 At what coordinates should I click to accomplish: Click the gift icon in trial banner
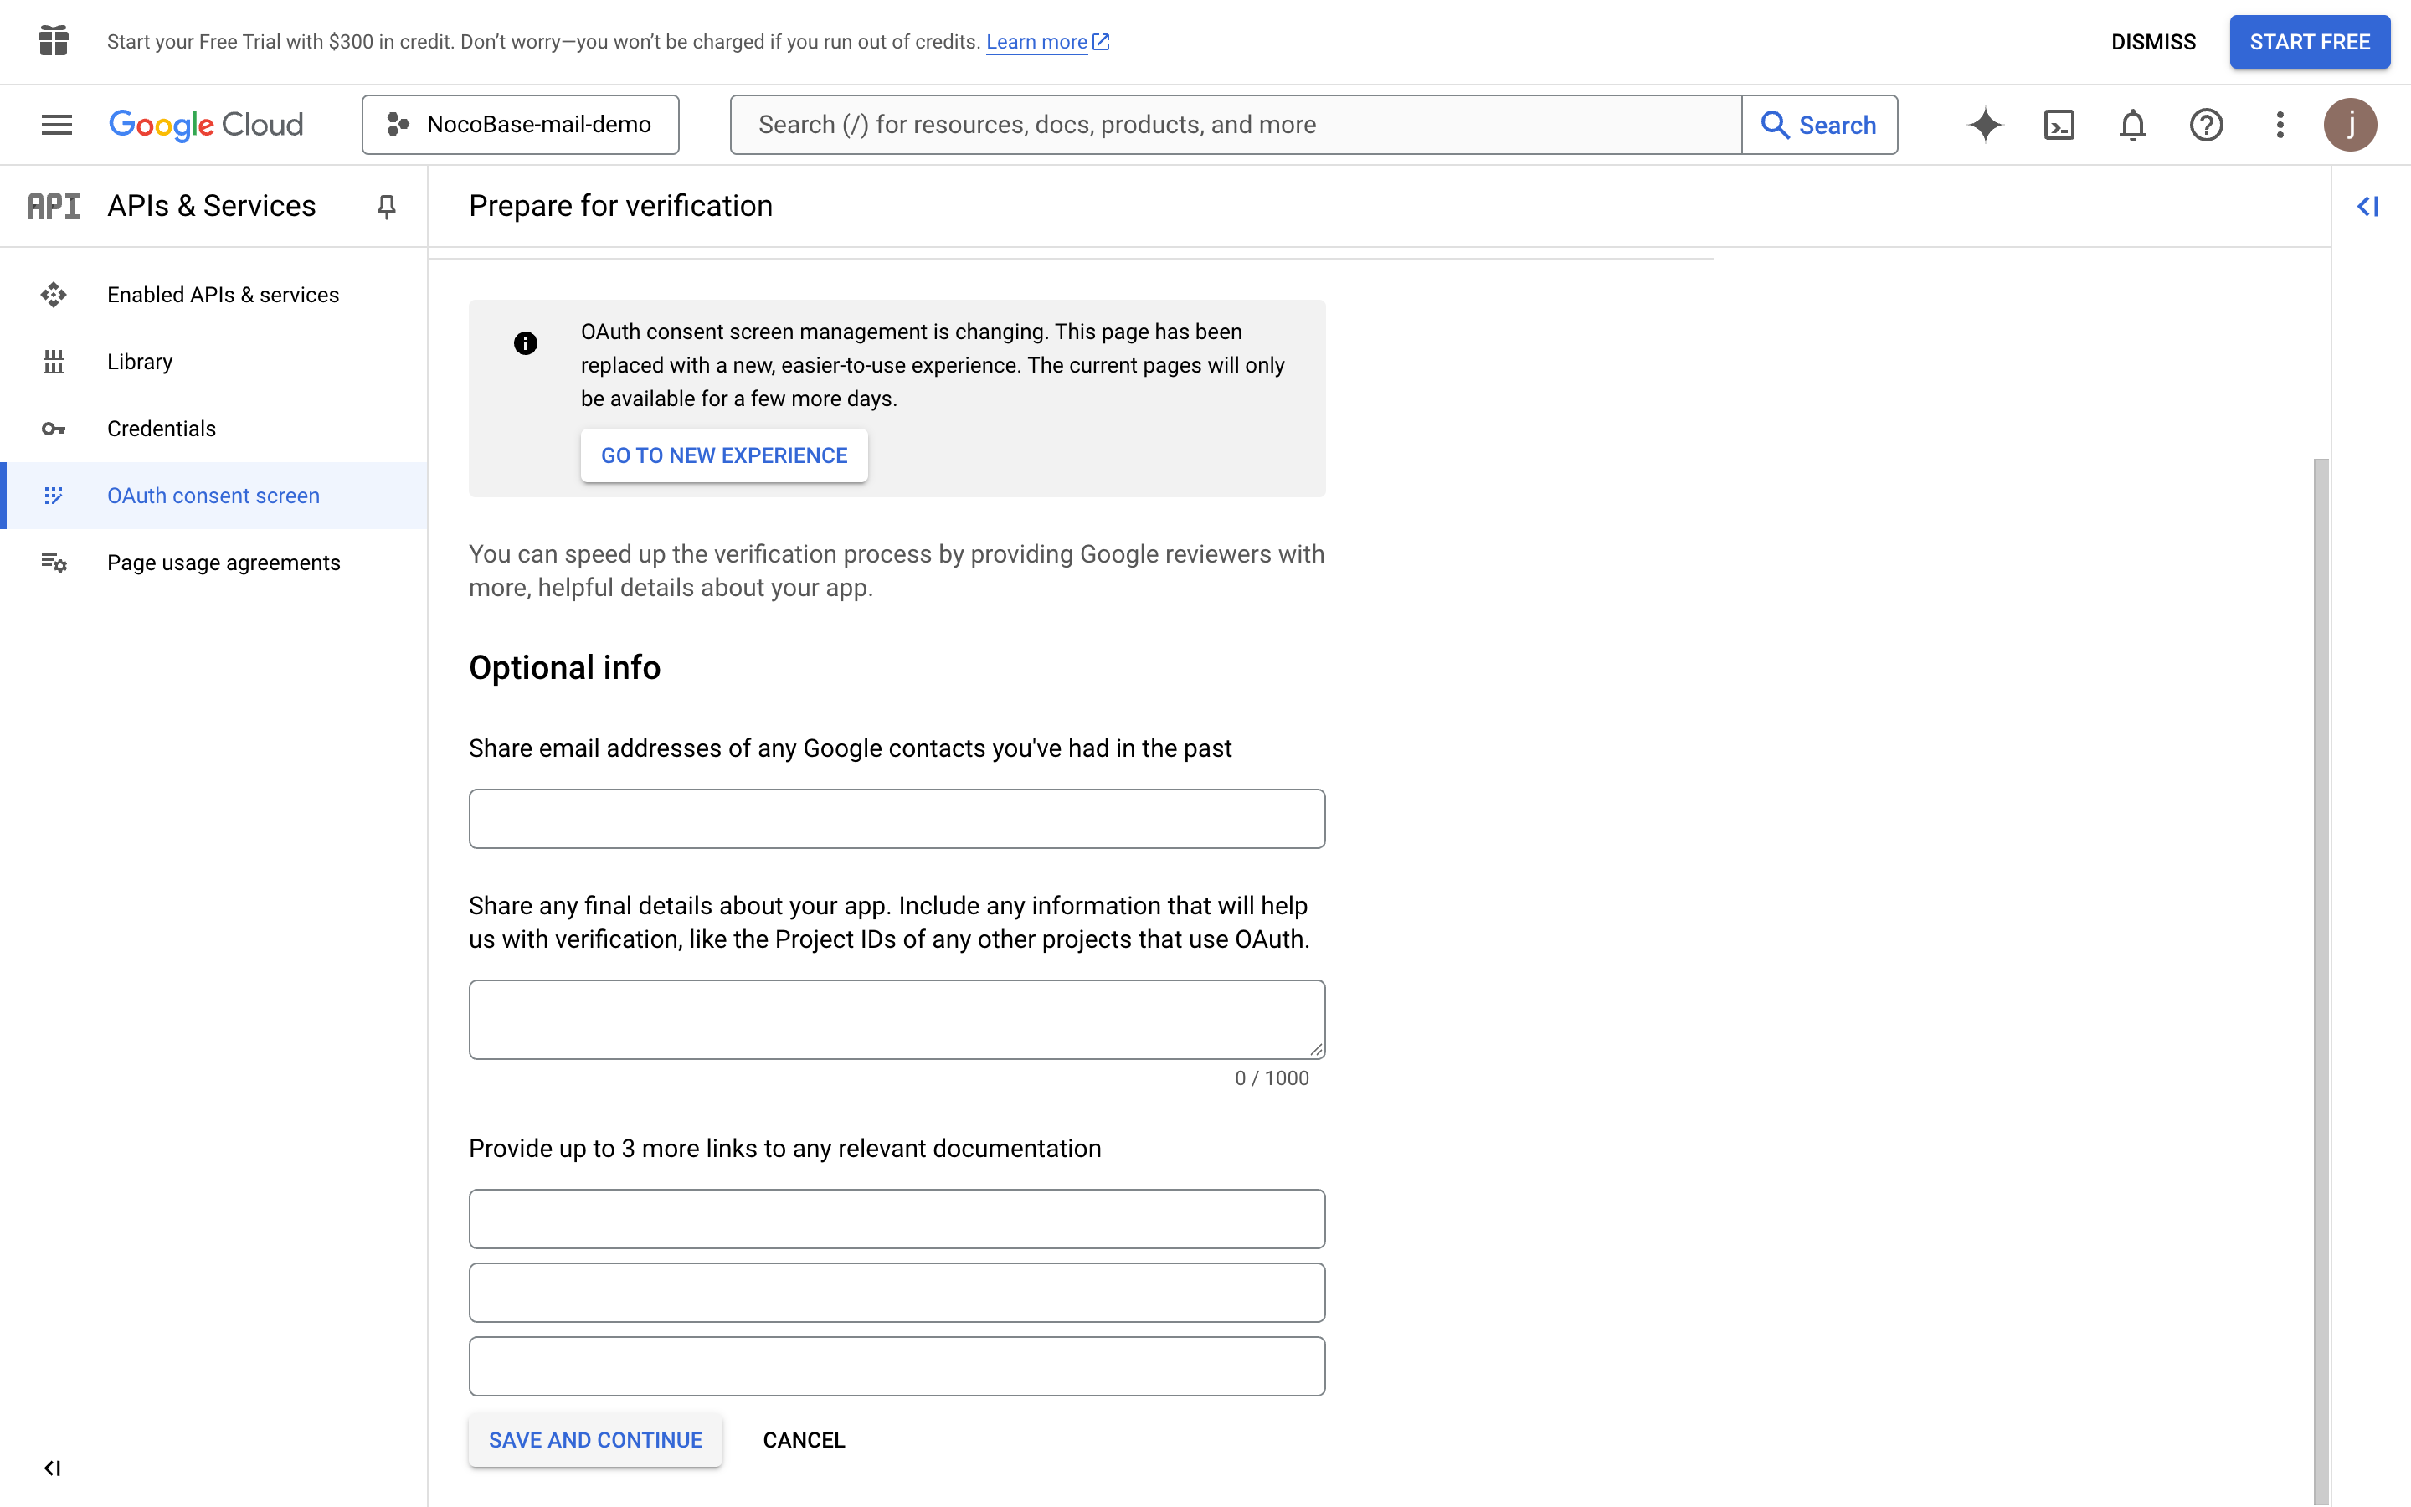(x=54, y=41)
